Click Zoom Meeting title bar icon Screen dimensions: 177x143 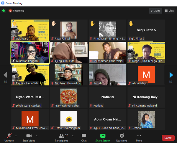(3, 3)
